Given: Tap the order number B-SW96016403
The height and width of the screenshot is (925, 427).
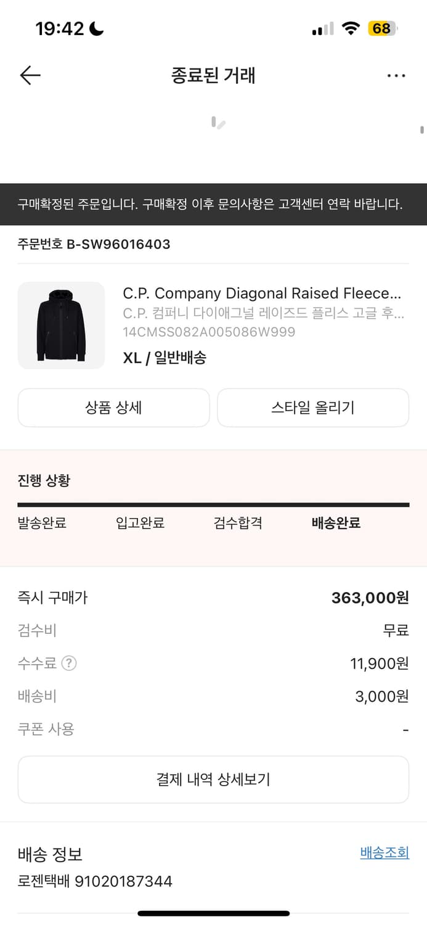Looking at the screenshot, I should click(94, 244).
